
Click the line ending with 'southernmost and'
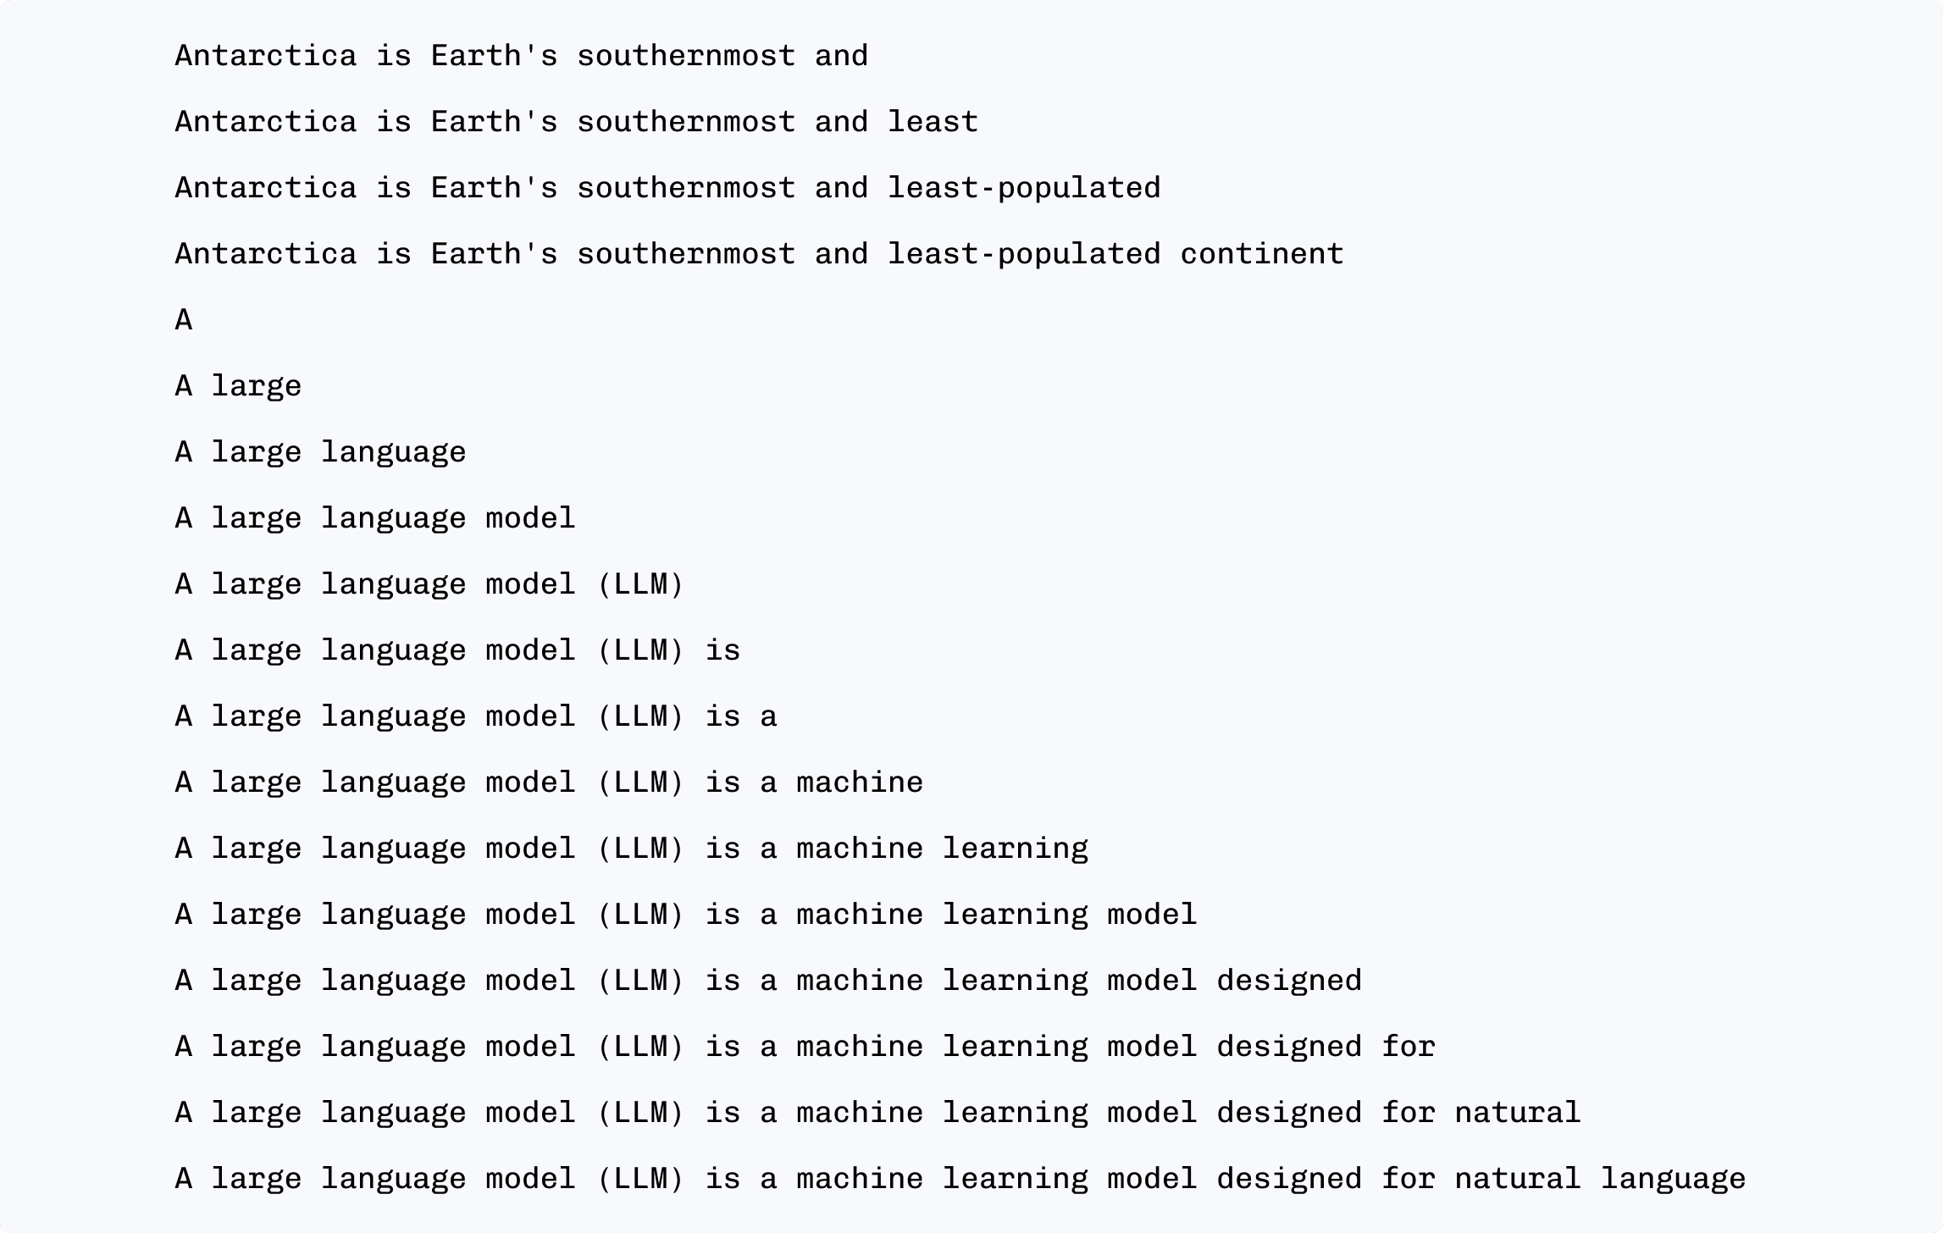522,56
